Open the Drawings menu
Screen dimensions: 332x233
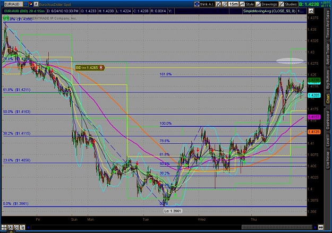[267, 4]
